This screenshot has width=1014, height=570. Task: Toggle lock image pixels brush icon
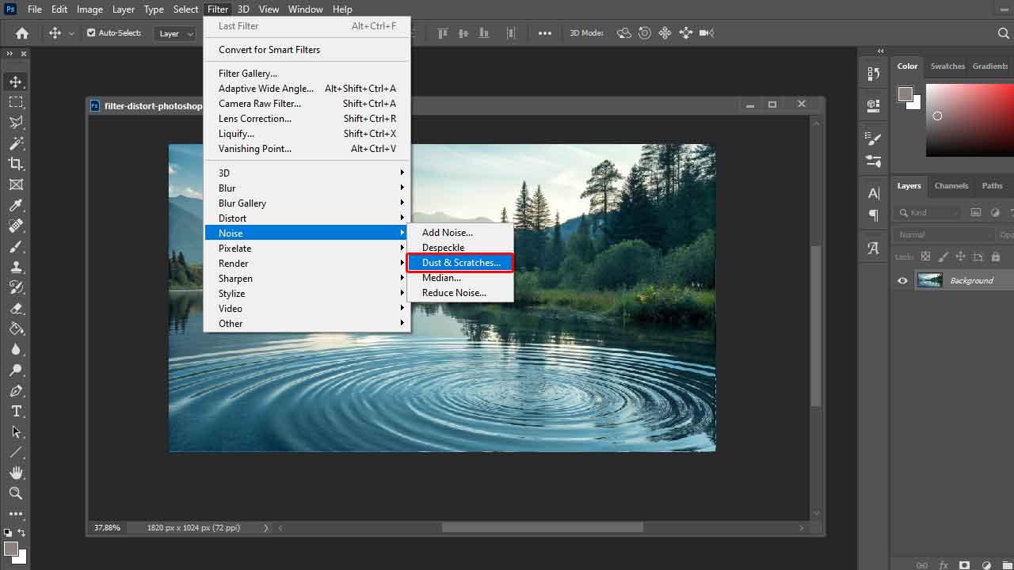pyautogui.click(x=943, y=256)
